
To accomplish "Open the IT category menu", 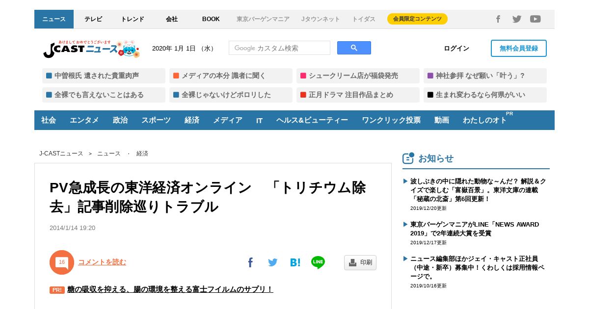I will [x=259, y=120].
